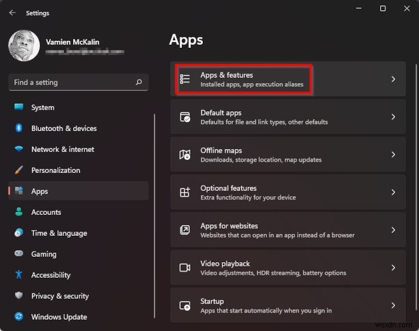The height and width of the screenshot is (331, 419).
Task: Click the Apps for websites icon
Action: point(185,230)
